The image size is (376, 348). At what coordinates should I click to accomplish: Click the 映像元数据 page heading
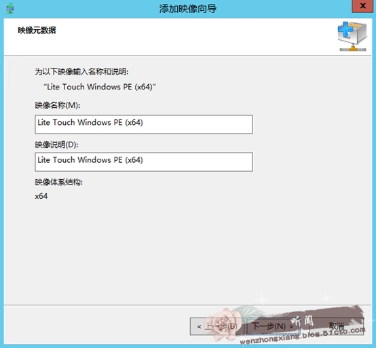coord(37,31)
